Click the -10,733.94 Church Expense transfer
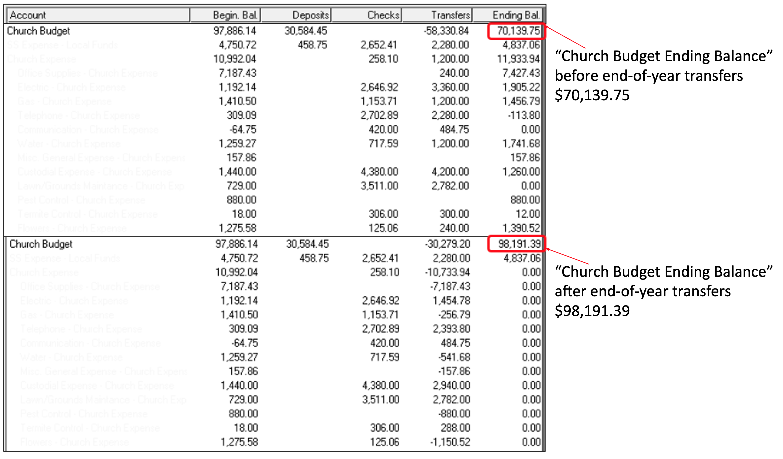Image resolution: width=783 pixels, height=459 pixels. click(x=447, y=272)
